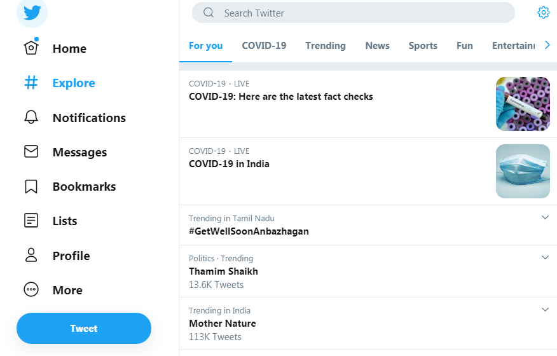
Task: Open Notifications bell icon
Action: pos(31,118)
